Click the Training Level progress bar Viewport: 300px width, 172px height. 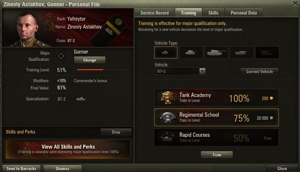click(103, 70)
